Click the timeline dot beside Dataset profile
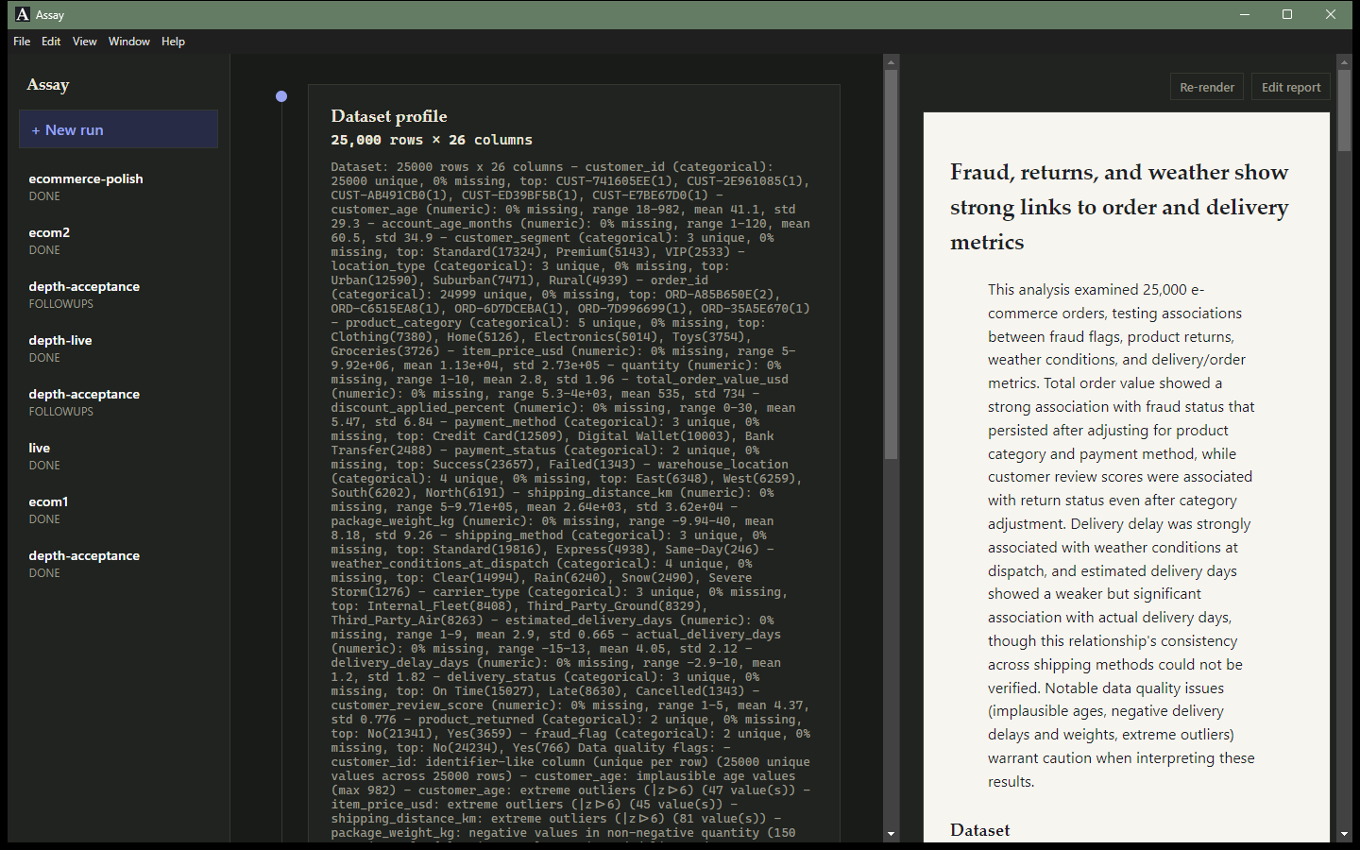 pyautogui.click(x=281, y=96)
